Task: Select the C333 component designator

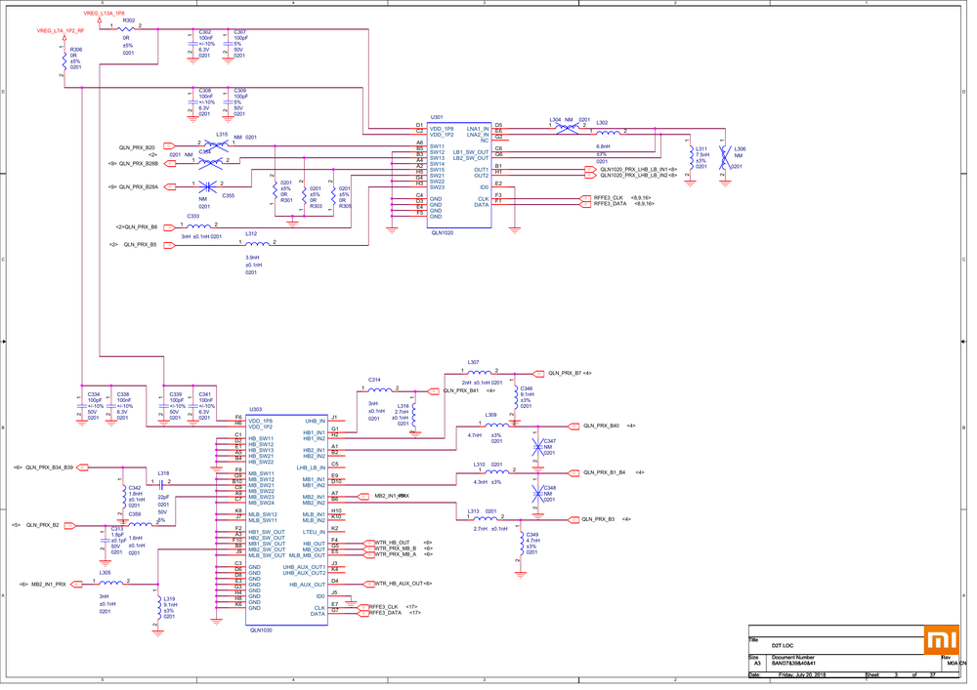Action: pos(193,217)
